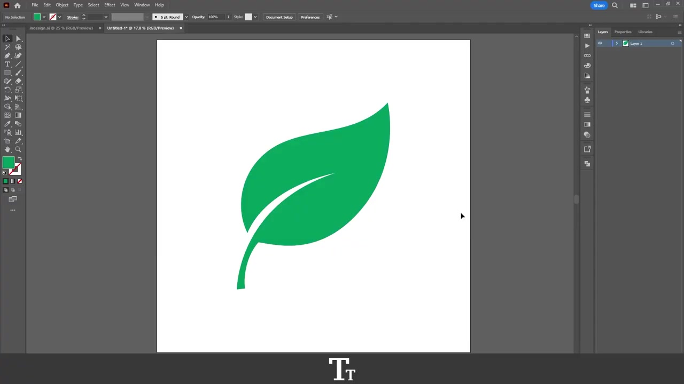This screenshot has height=384, width=684.
Task: Choose the Eyedropper tool
Action: [x=7, y=124]
